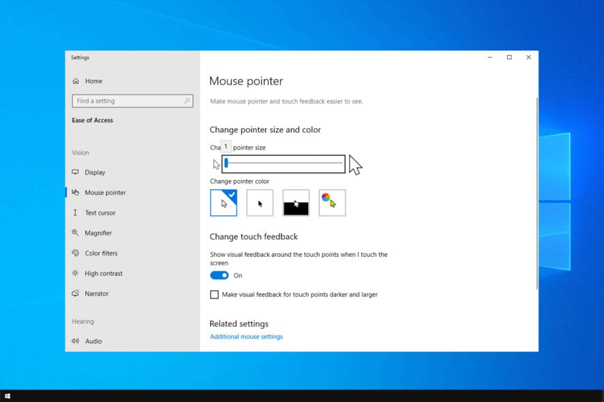Click the search magnifier in Find a setting

click(187, 101)
